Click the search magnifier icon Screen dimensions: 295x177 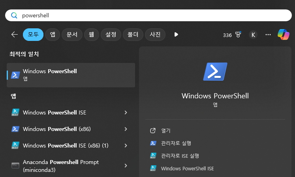14,15
